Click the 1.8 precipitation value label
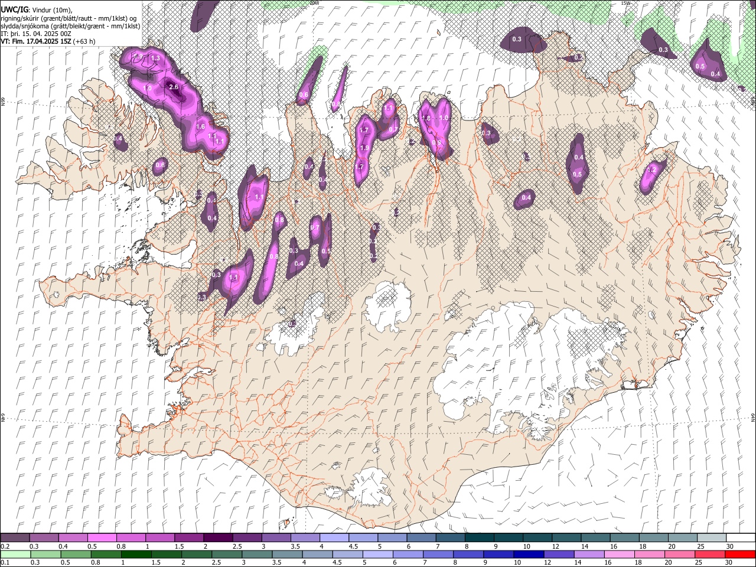Image resolution: width=756 pixels, height=567 pixels. [426, 118]
